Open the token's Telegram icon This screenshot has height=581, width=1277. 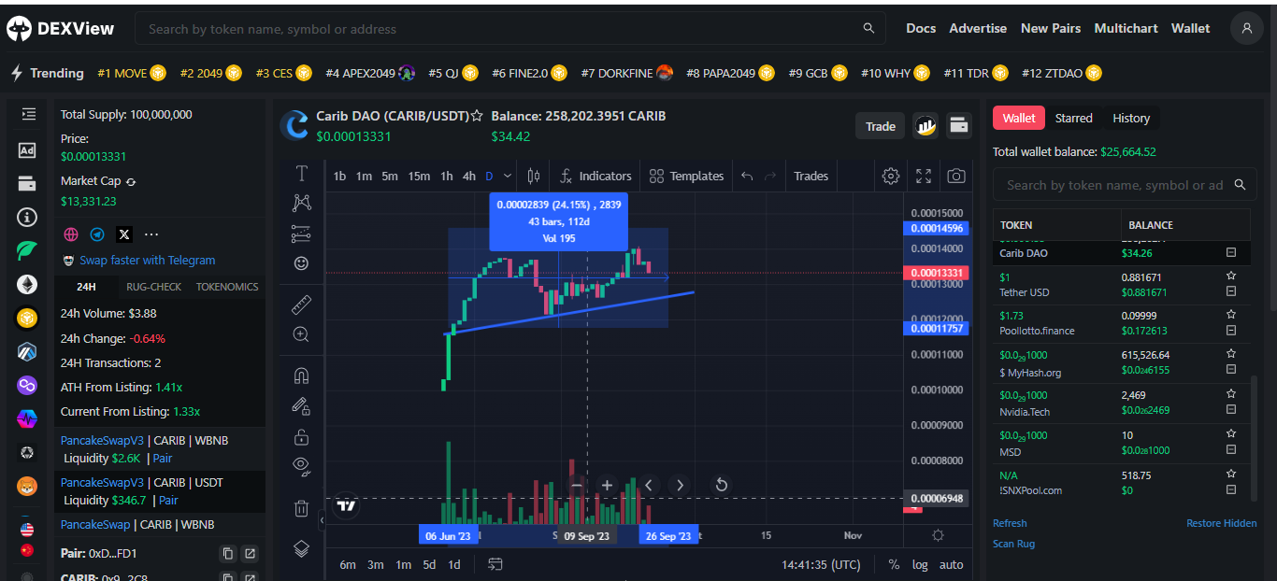97,234
